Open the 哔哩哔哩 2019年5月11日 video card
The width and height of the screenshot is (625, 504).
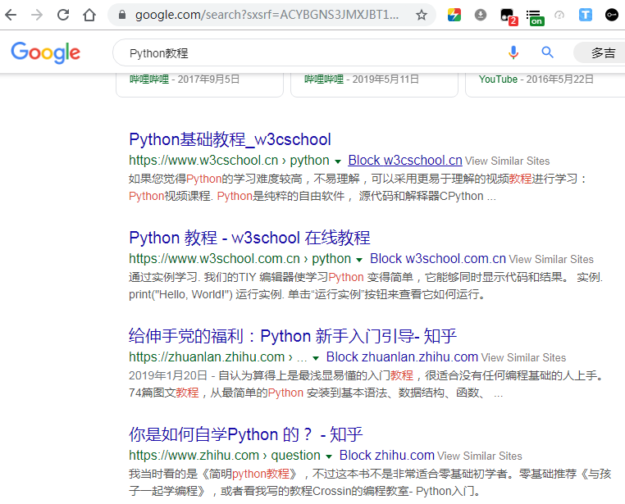(x=374, y=84)
